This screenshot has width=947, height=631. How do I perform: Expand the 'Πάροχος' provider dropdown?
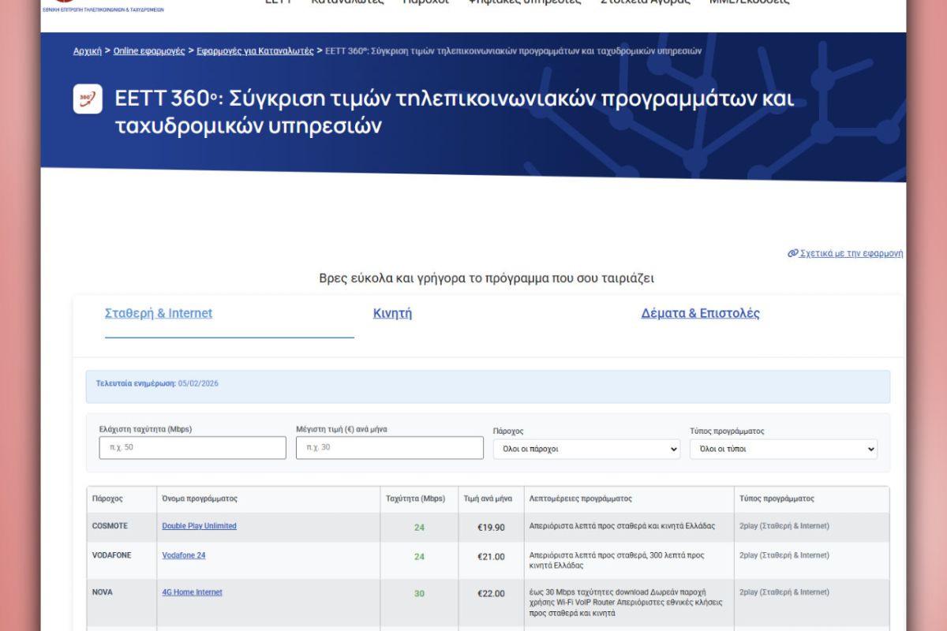(x=586, y=449)
